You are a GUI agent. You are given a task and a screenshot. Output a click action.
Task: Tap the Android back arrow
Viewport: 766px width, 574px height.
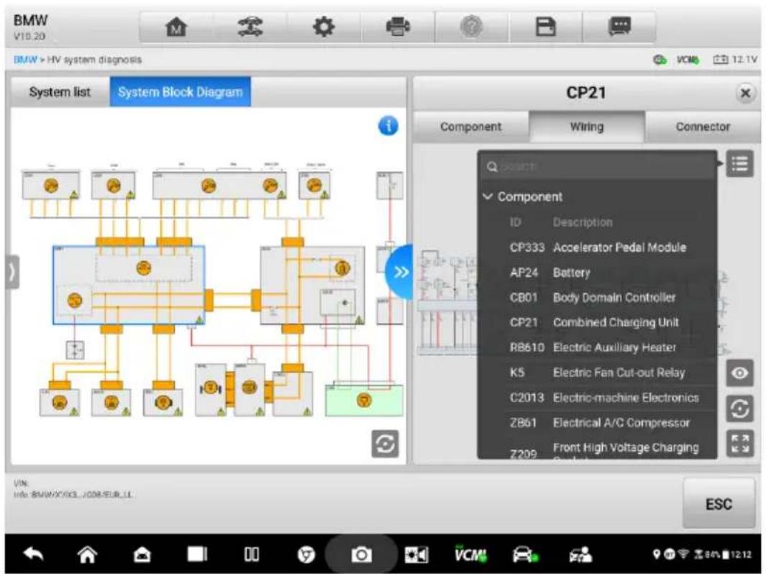click(x=34, y=554)
